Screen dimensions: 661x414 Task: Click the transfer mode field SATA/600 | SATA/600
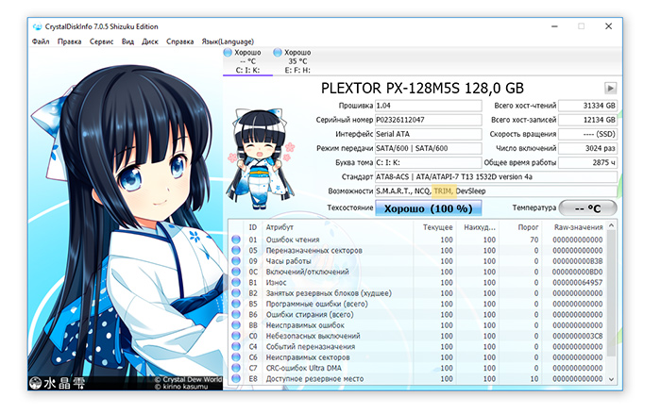[x=429, y=148]
